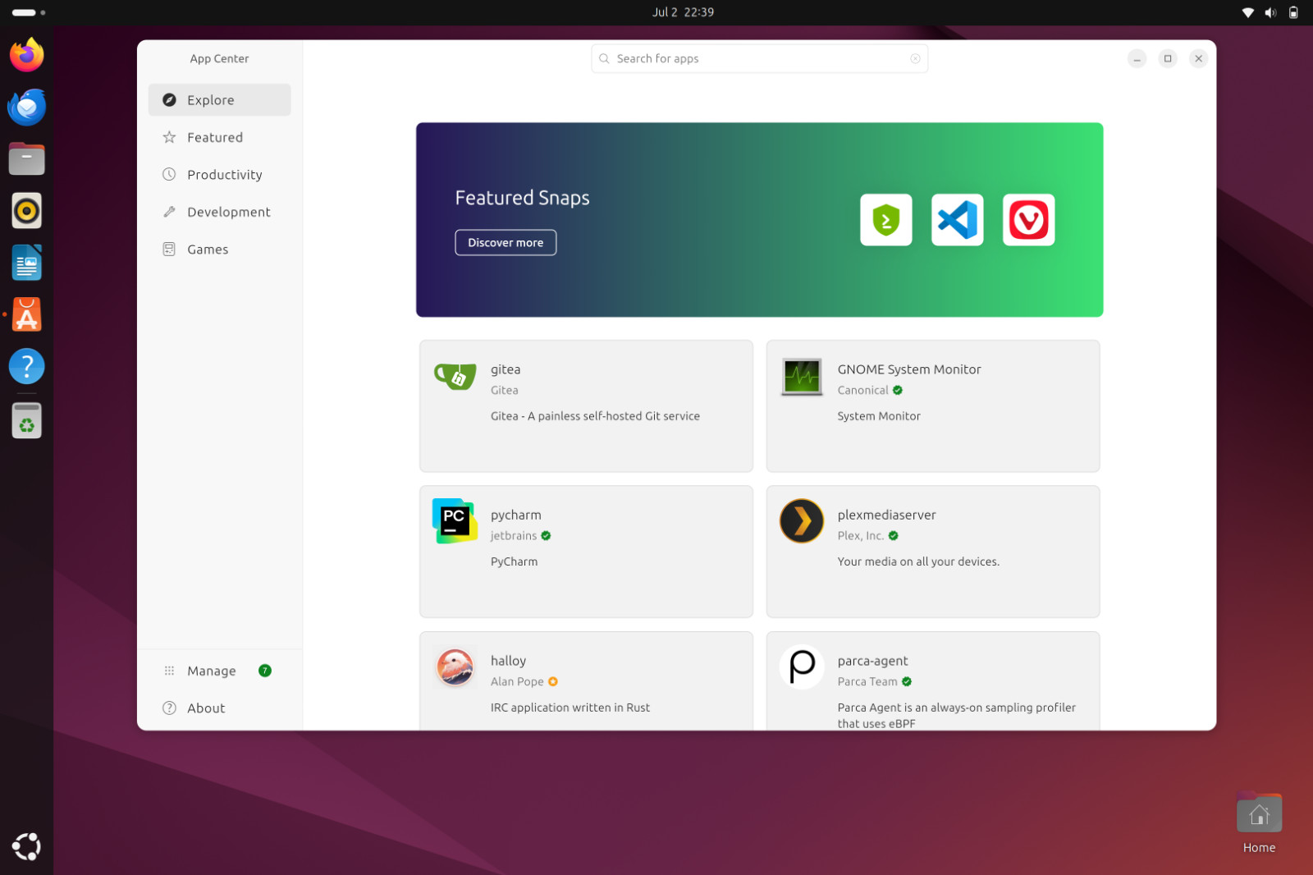Click the GNOME System Monitor icon
The image size is (1313, 875).
[802, 377]
